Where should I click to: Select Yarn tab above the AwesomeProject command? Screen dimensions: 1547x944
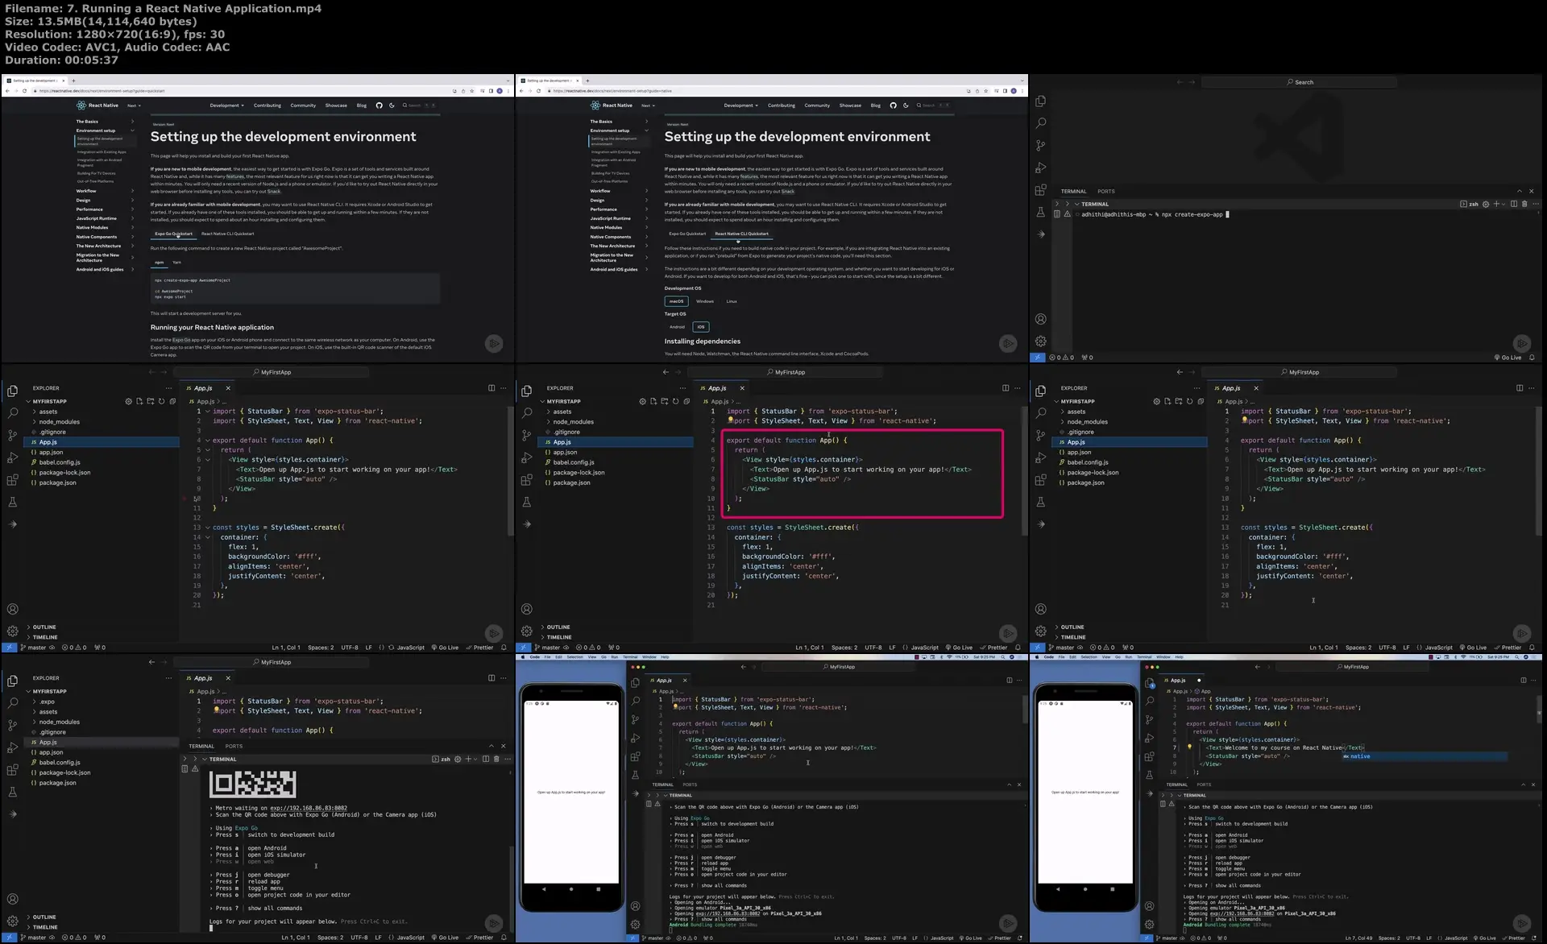point(176,262)
